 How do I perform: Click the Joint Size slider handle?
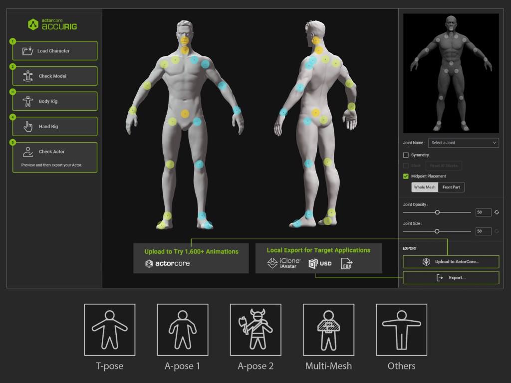(x=437, y=231)
